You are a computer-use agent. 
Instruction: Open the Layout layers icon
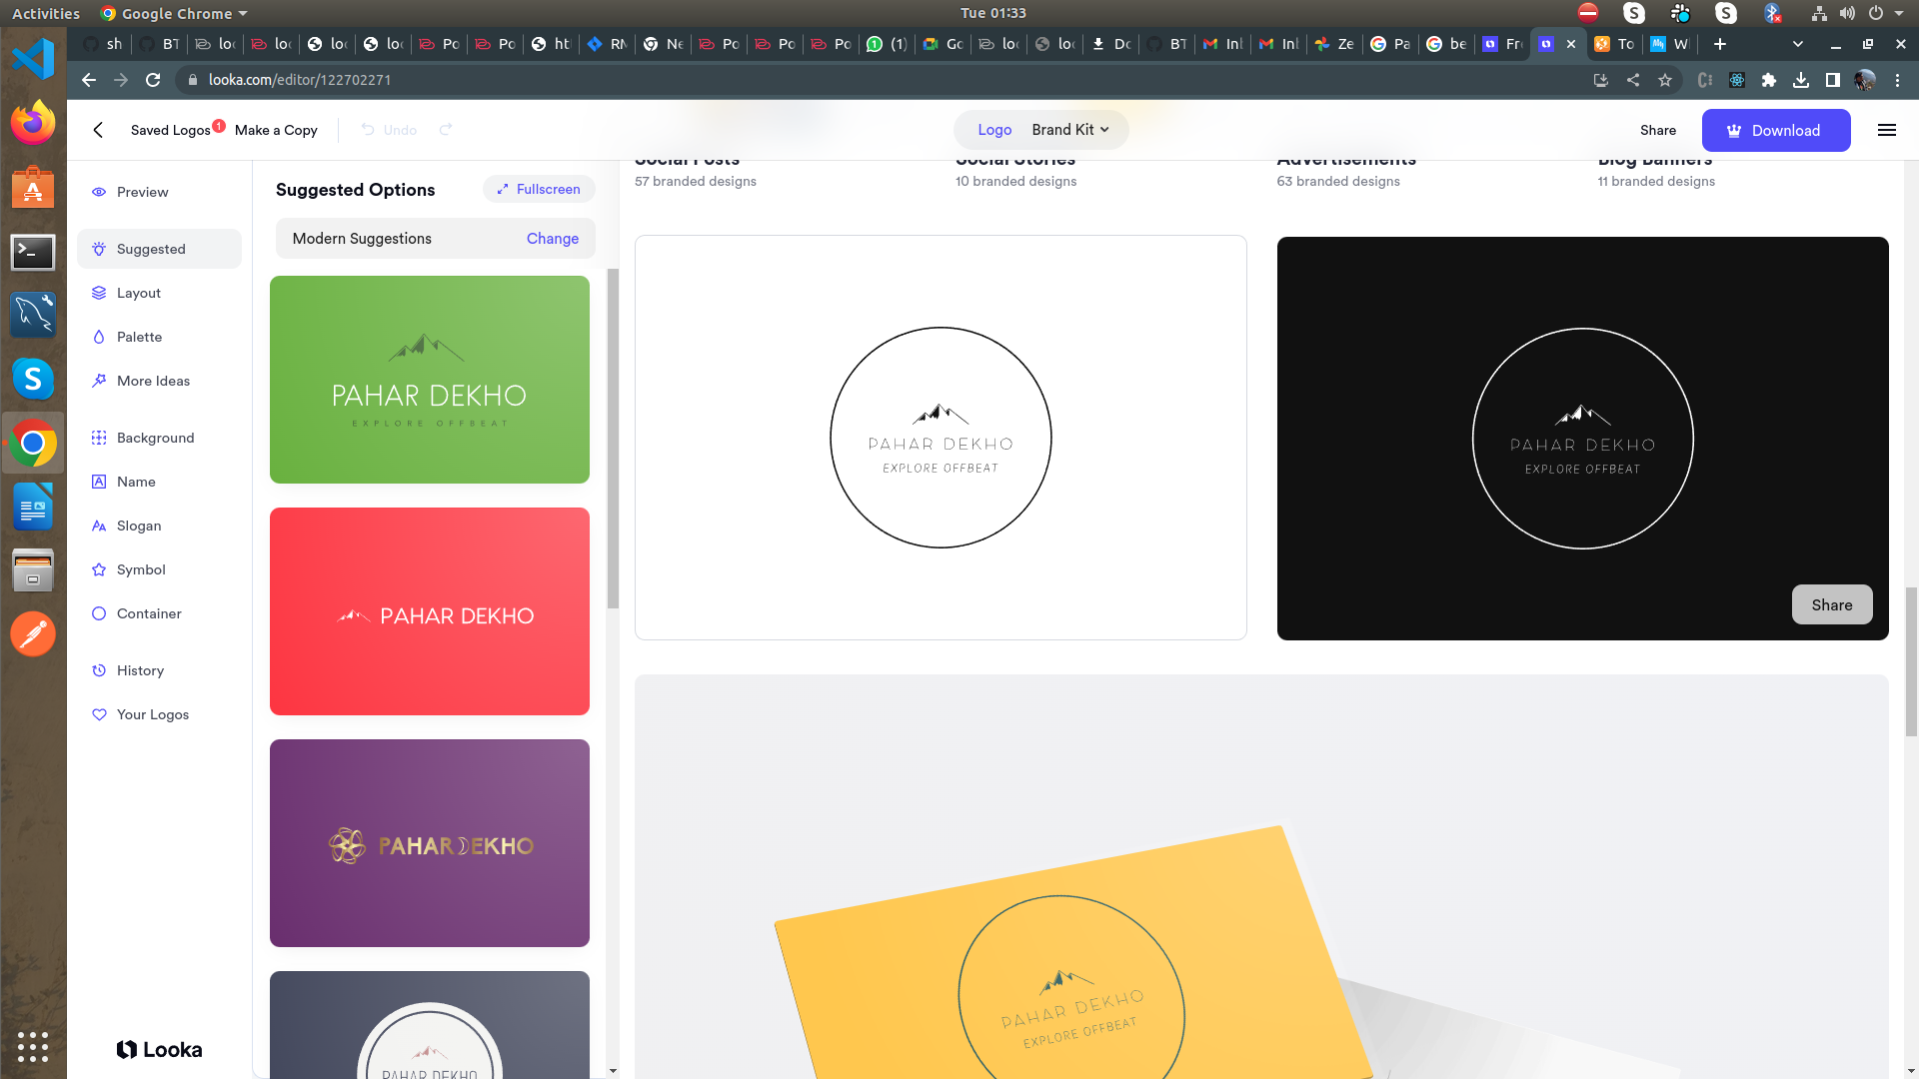[99, 293]
